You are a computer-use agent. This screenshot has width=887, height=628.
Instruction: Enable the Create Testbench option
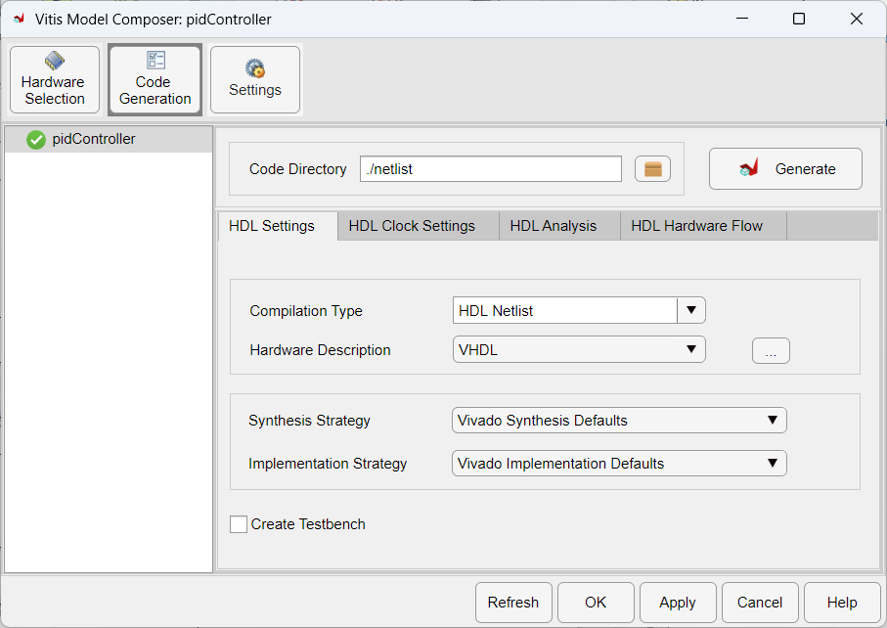pyautogui.click(x=238, y=524)
